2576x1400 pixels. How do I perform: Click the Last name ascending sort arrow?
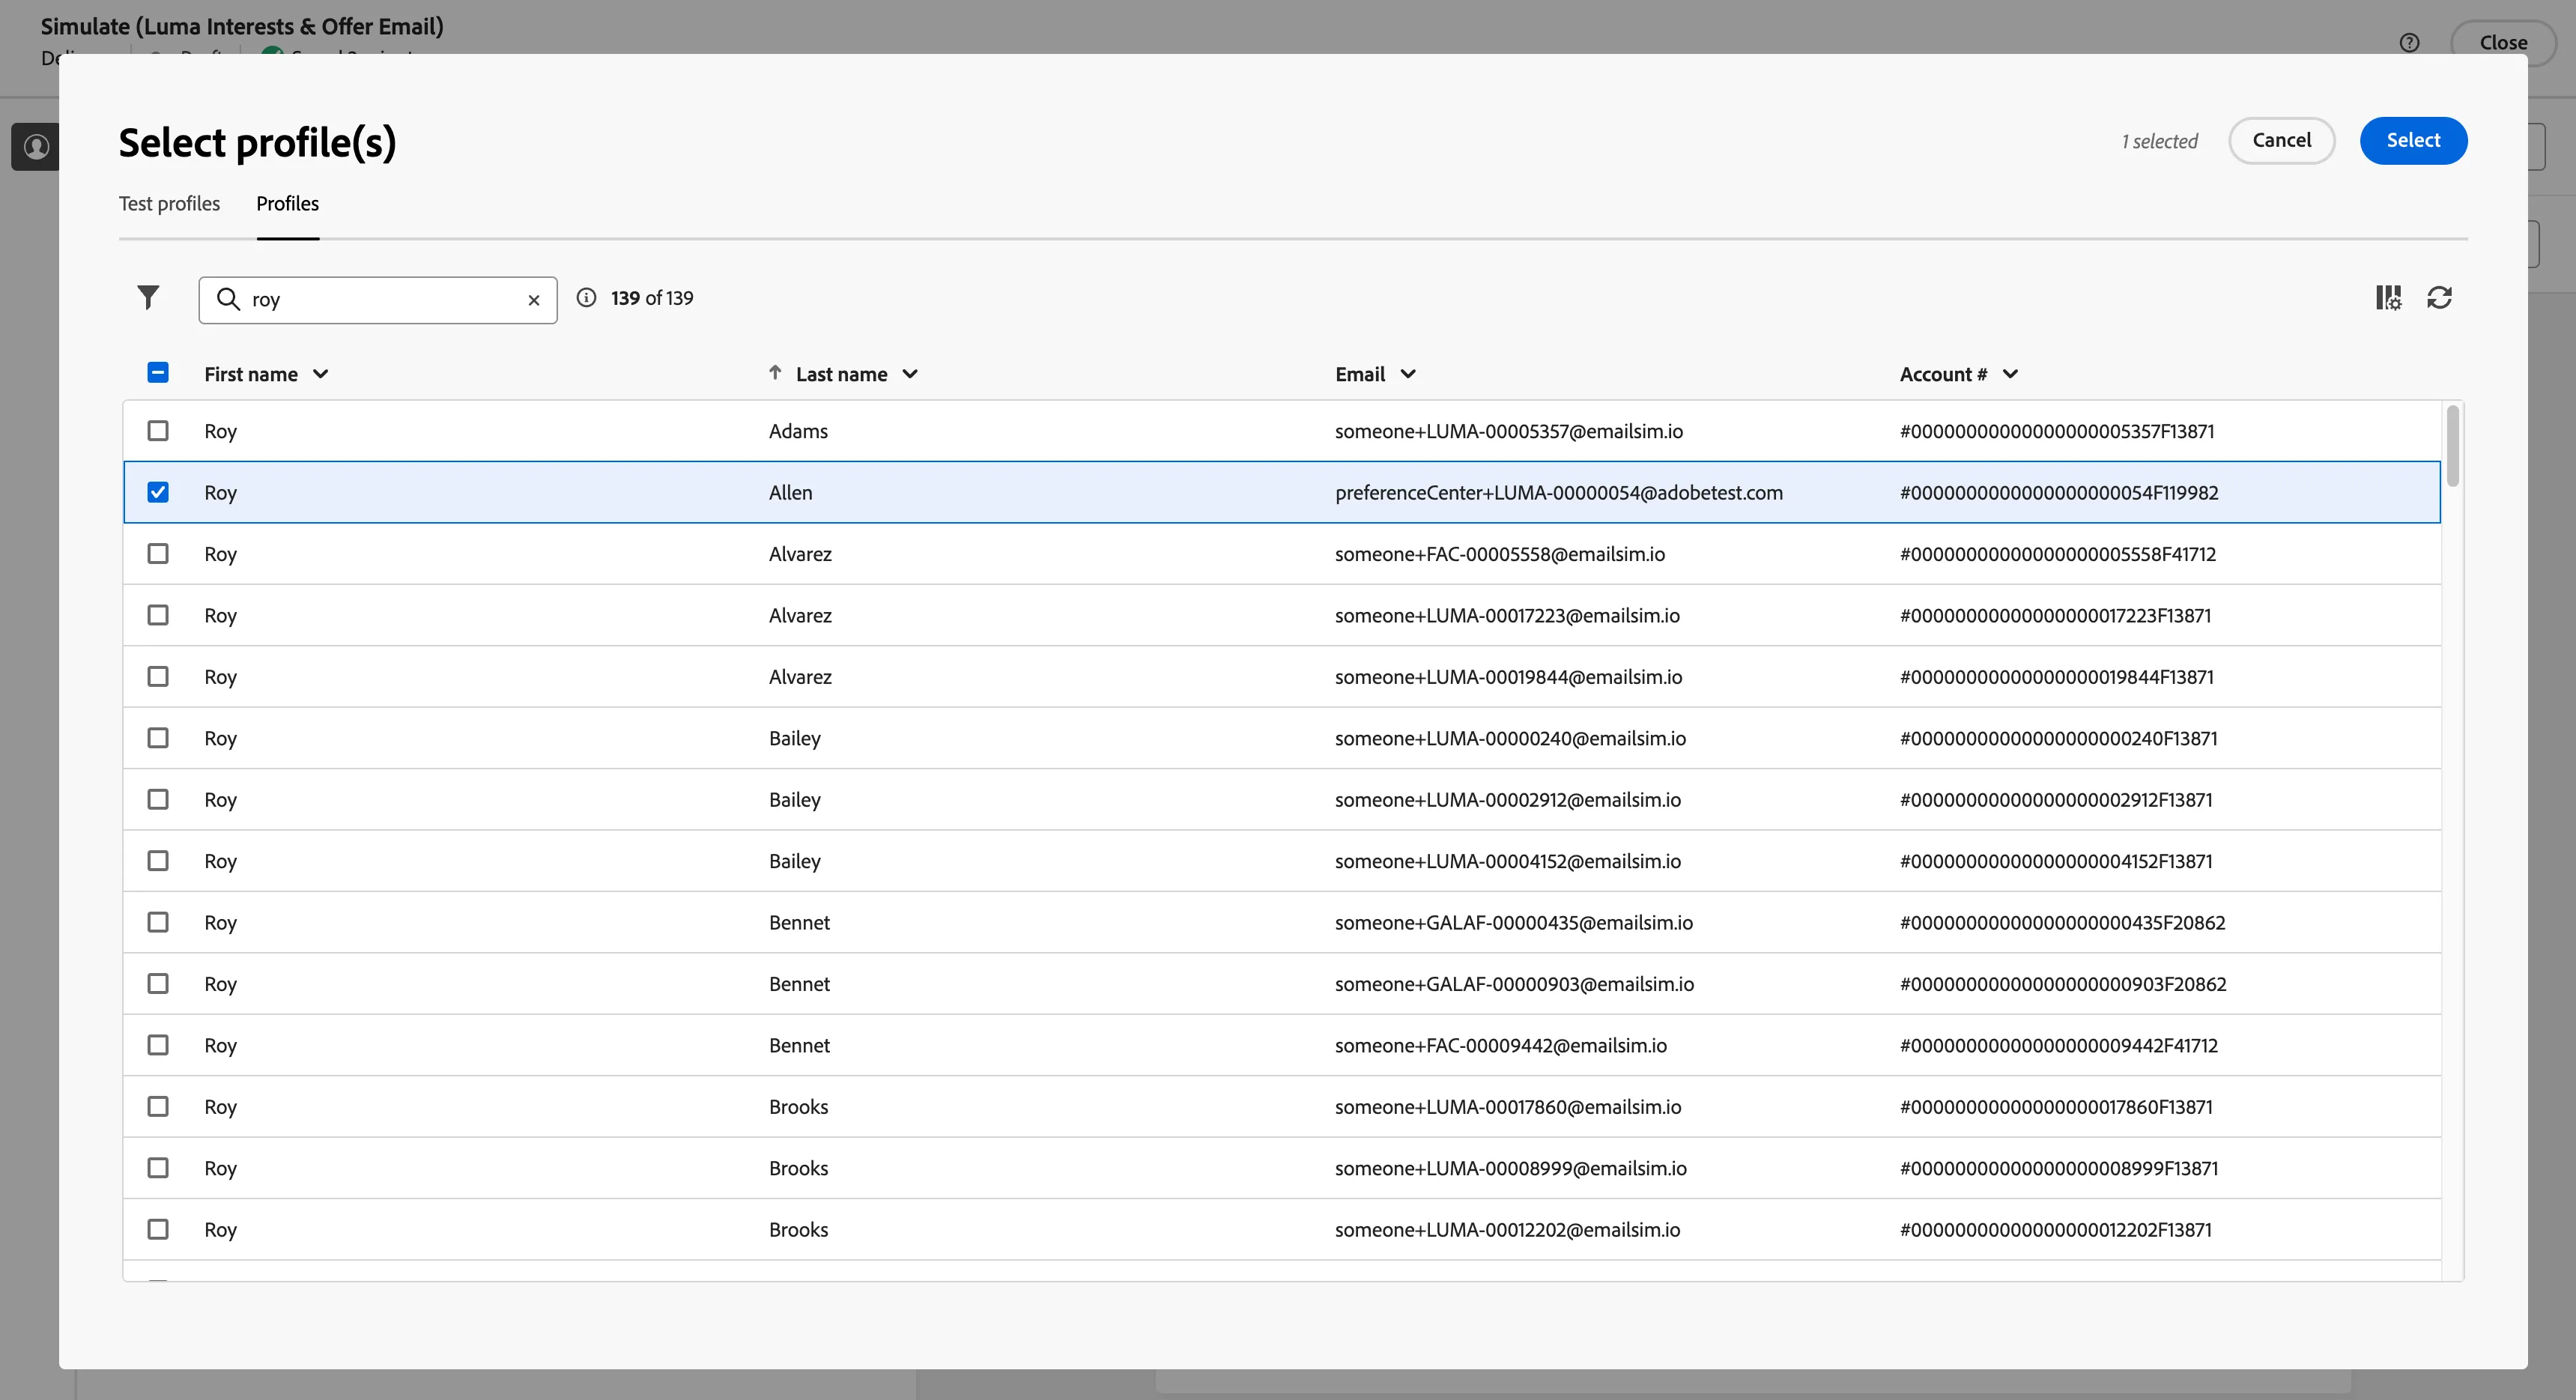pyautogui.click(x=775, y=373)
